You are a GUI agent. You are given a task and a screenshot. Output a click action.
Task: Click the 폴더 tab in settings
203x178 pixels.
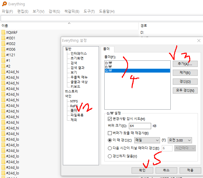click(108, 49)
